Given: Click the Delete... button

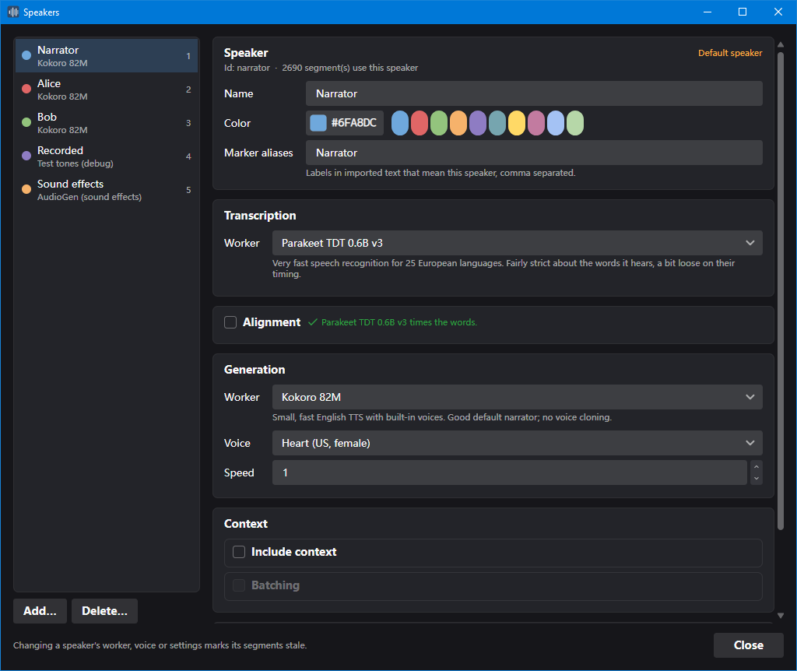Looking at the screenshot, I should pyautogui.click(x=105, y=611).
